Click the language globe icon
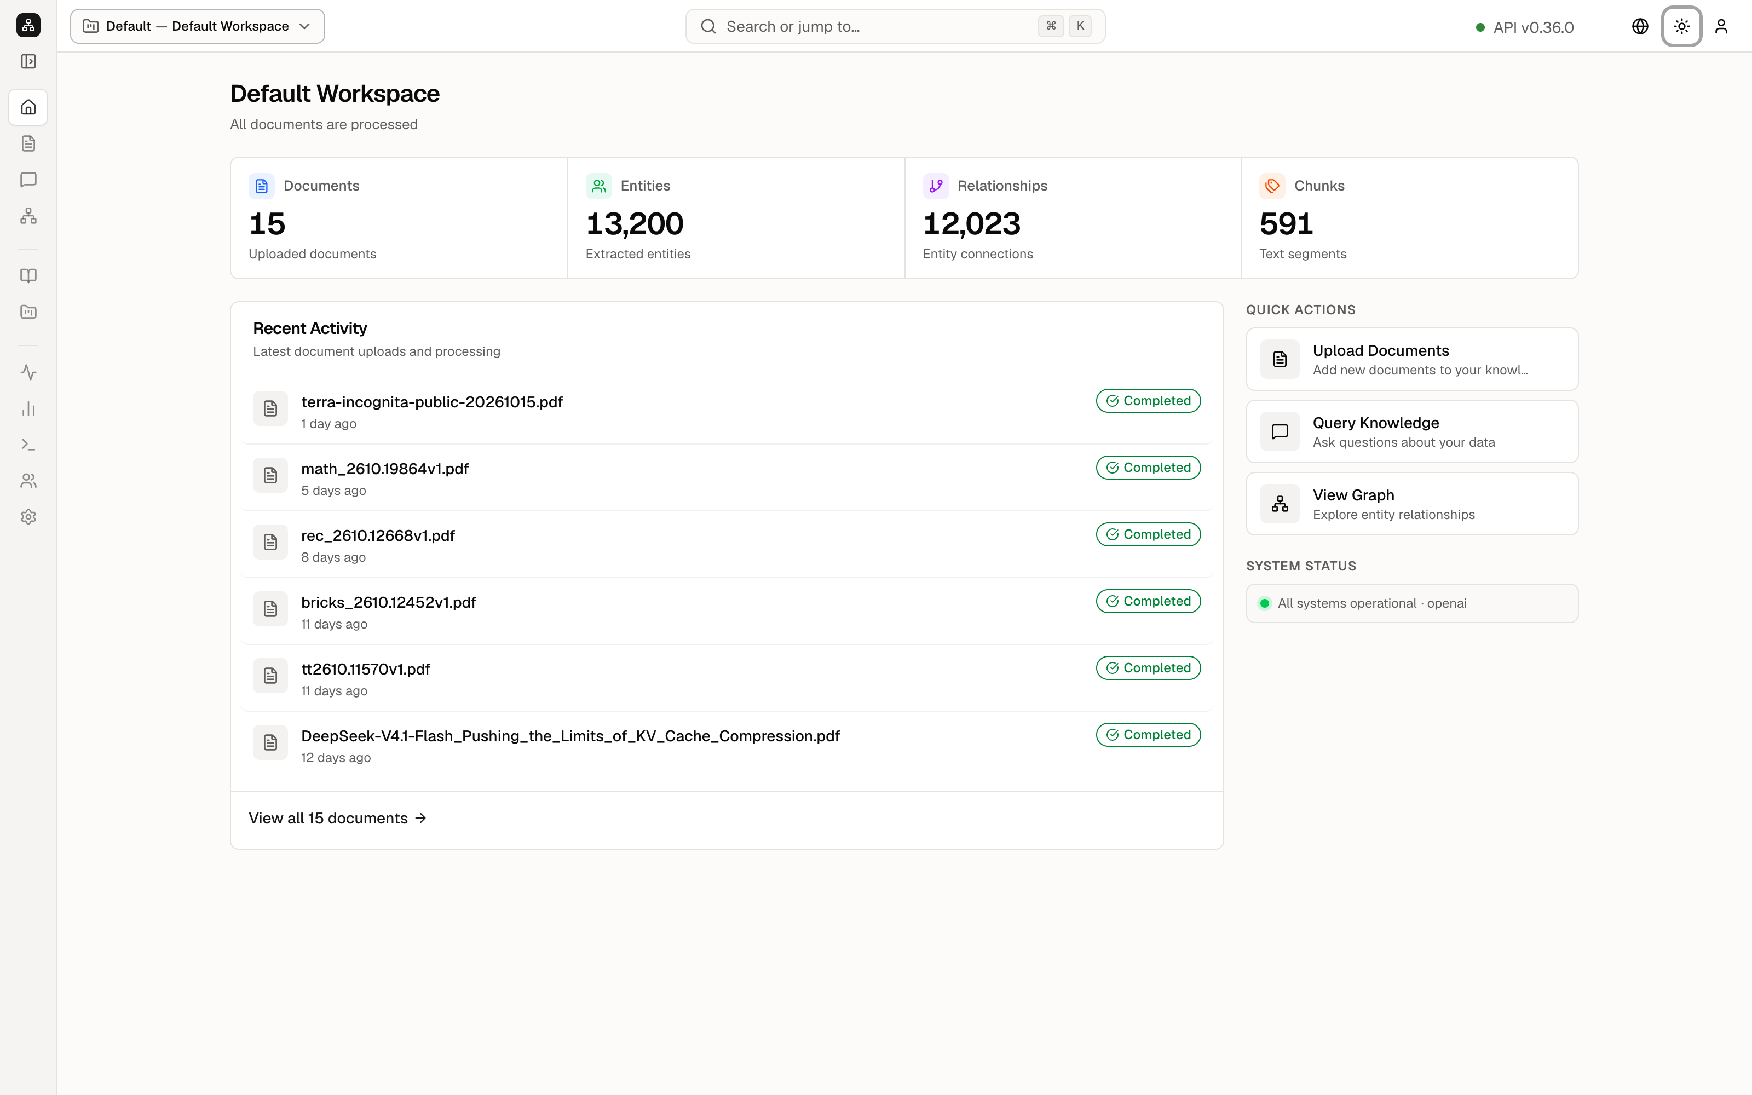This screenshot has width=1752, height=1095. point(1640,26)
